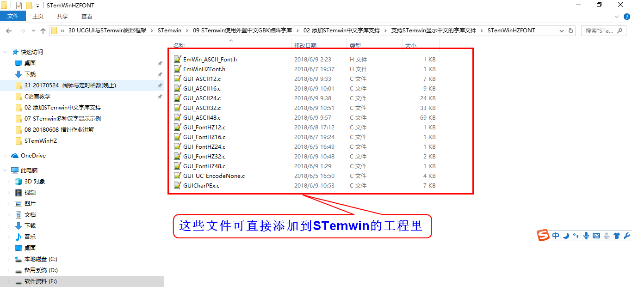Open the C语言教学 quick access folder
The image size is (632, 292).
[x=37, y=97]
